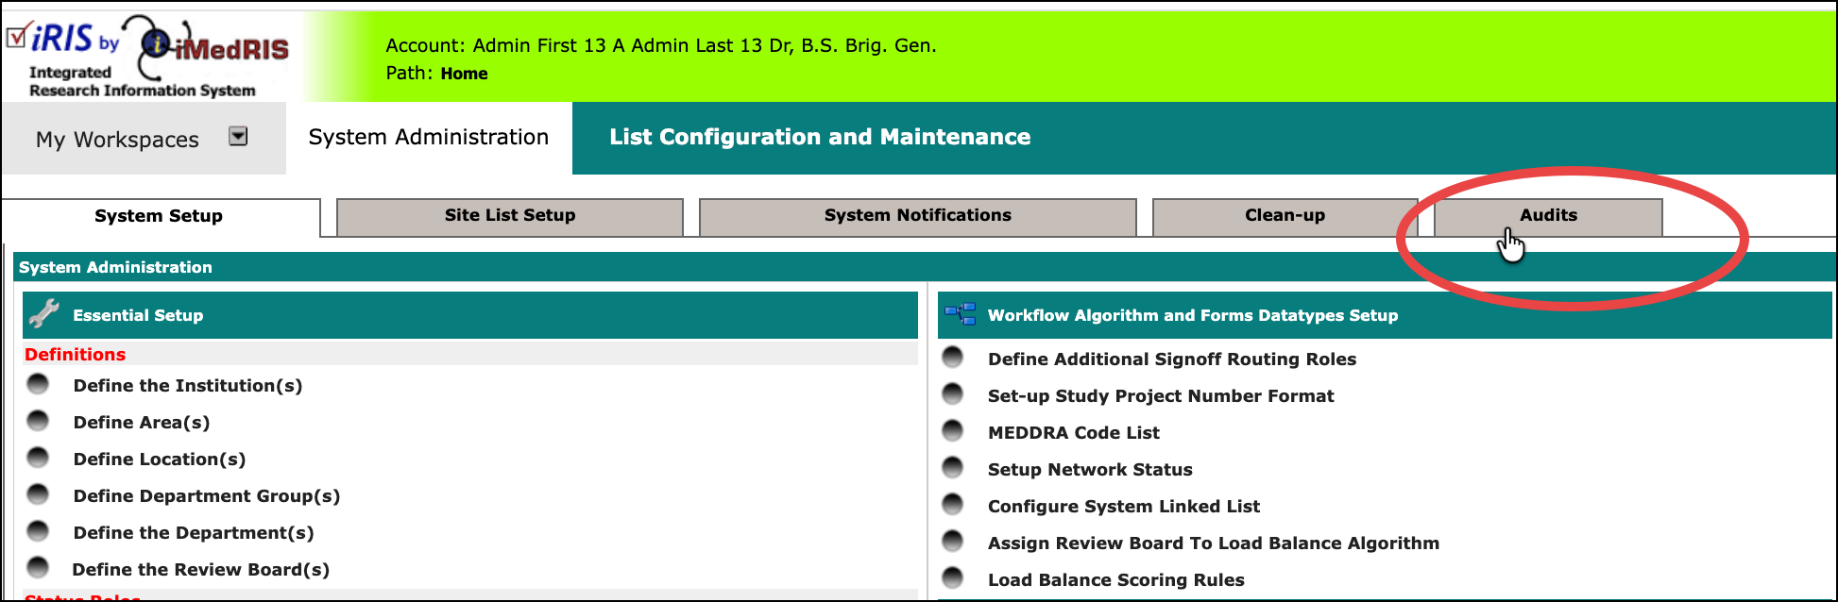Open the Clean-up tab
Screen dimensions: 1838x602
(x=1285, y=215)
